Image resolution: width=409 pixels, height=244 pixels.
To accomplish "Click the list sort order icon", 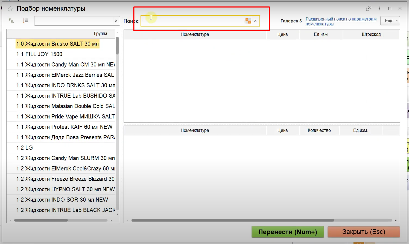I will 25,21.
